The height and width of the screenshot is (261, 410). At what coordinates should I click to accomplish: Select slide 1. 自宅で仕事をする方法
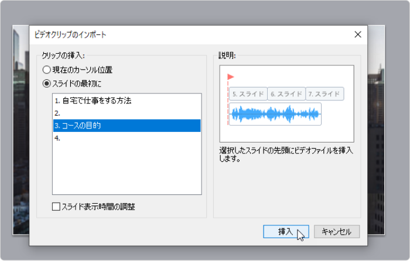coord(127,100)
